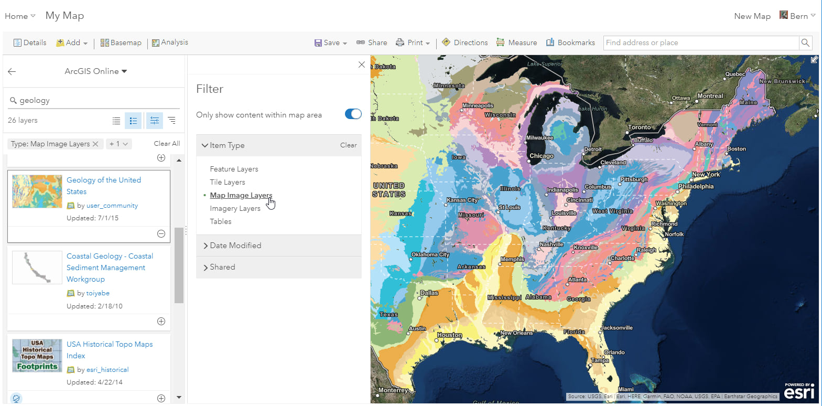Toggle Only show content within map area
The image size is (822, 406).
pos(353,114)
